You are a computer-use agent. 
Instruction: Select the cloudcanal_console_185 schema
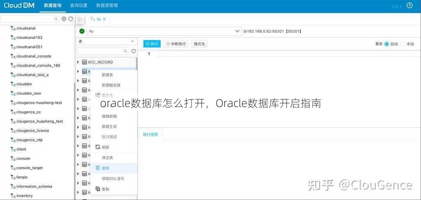(38, 65)
